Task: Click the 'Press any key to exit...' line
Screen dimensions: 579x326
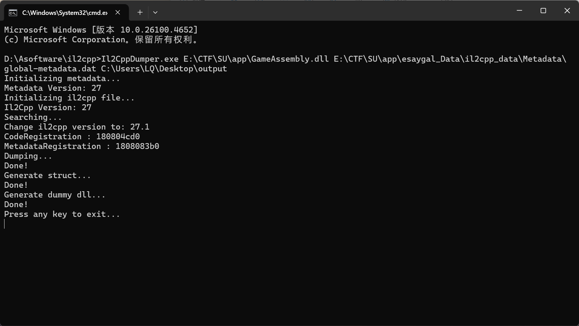Action: (x=62, y=214)
